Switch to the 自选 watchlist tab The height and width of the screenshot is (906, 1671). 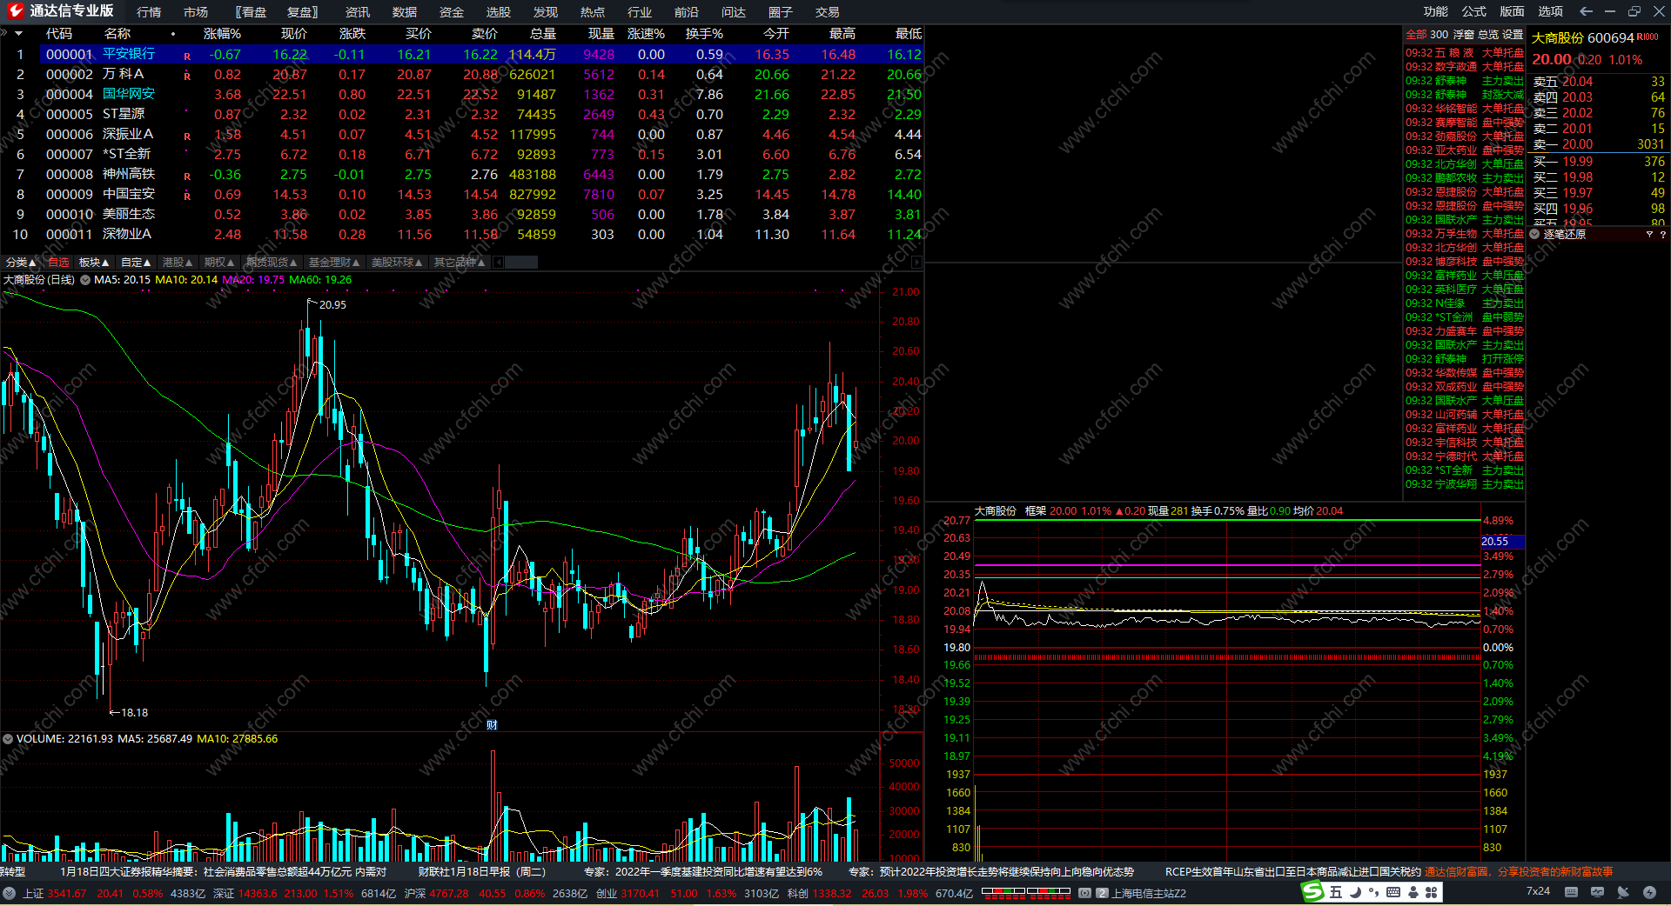pyautogui.click(x=58, y=263)
